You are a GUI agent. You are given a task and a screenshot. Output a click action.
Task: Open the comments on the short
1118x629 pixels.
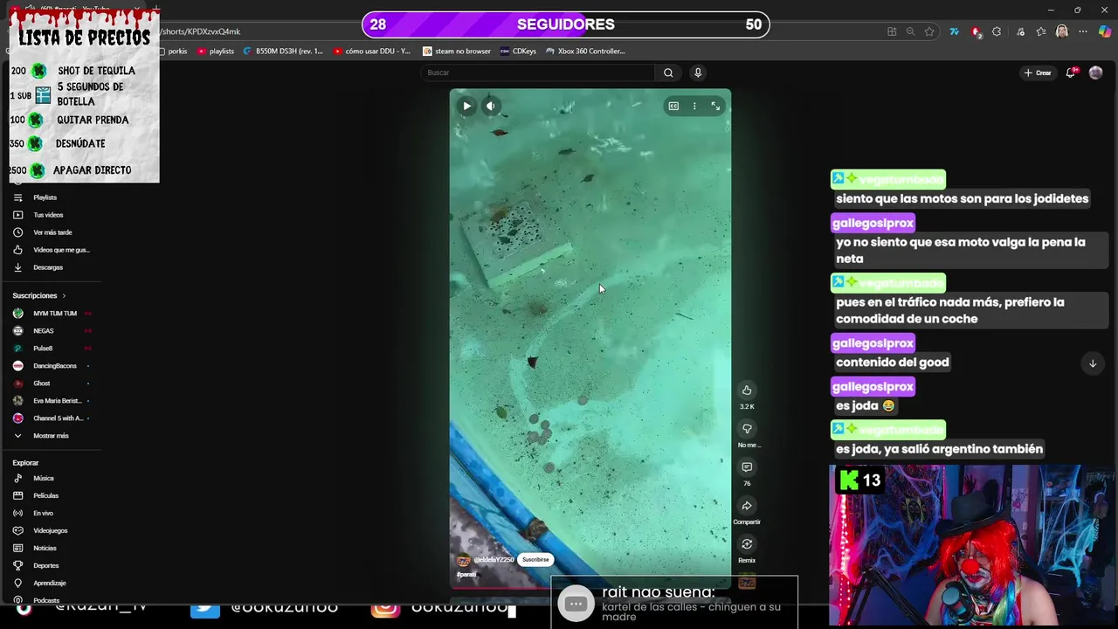pyautogui.click(x=747, y=467)
